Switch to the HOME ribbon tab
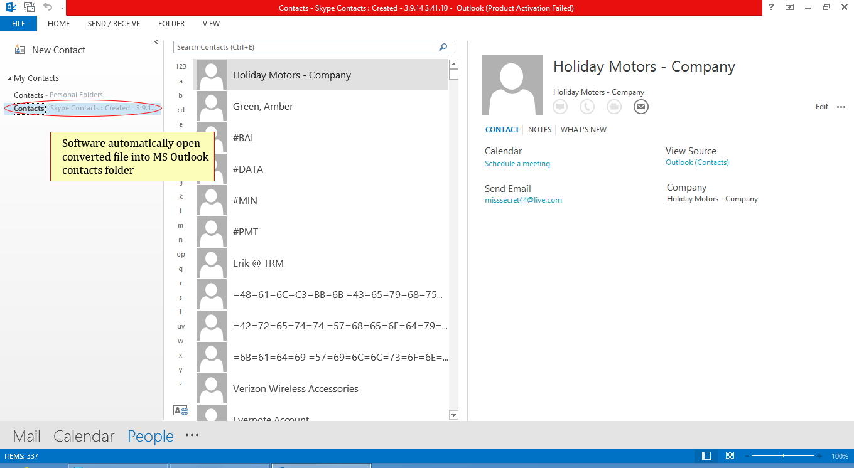The width and height of the screenshot is (854, 468). pos(58,24)
